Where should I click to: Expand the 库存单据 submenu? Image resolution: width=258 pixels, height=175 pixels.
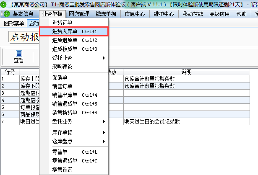pyautogui.click(x=74, y=132)
